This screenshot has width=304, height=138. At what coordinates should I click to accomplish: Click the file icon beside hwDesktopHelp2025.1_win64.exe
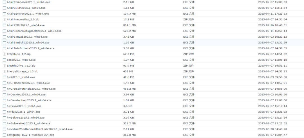coord(4,100)
